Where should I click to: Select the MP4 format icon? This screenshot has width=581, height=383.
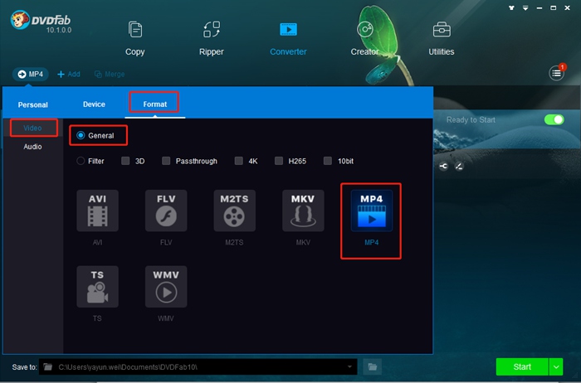(x=372, y=211)
